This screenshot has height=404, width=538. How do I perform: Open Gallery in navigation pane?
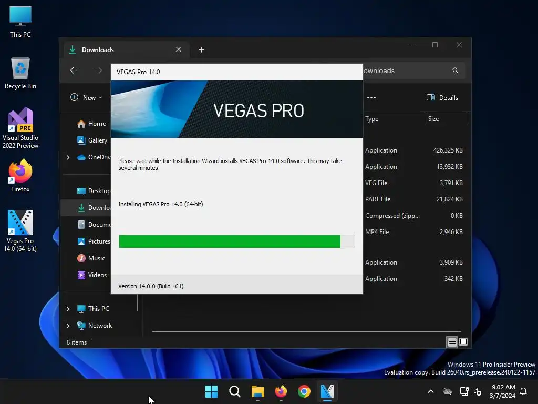pyautogui.click(x=92, y=140)
